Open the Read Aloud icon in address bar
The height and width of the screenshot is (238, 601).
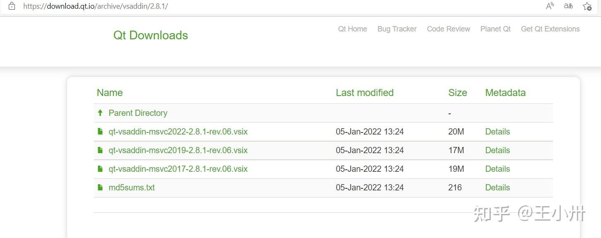(x=550, y=6)
